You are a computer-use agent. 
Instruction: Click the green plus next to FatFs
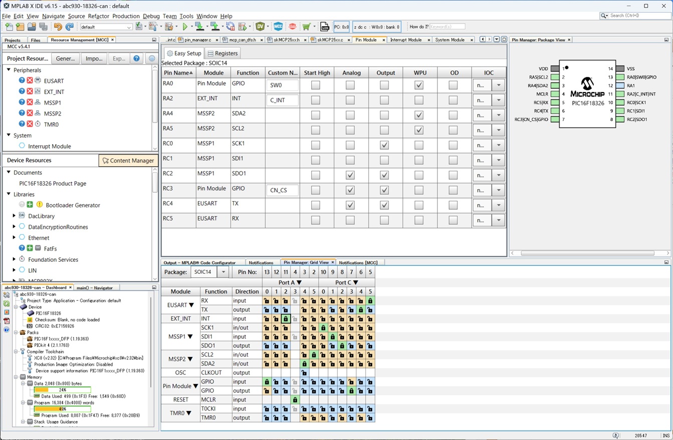(30, 248)
